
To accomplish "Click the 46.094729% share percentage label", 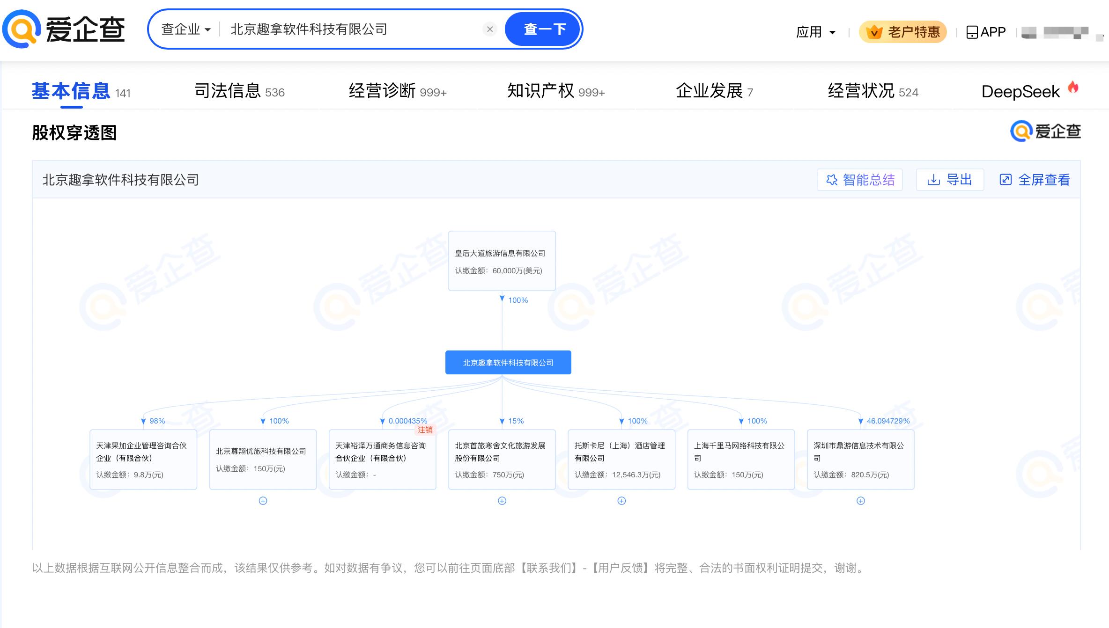I will (x=888, y=421).
